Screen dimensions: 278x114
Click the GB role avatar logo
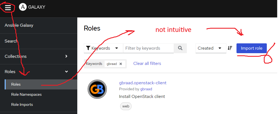point(97,89)
